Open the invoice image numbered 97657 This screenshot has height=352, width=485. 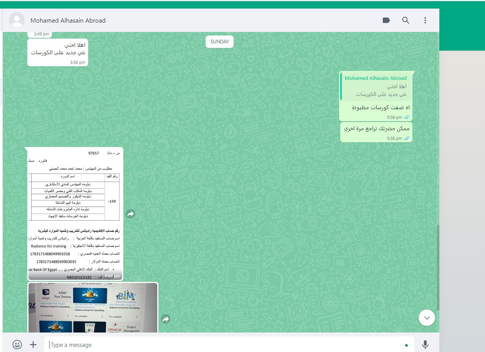(x=75, y=214)
